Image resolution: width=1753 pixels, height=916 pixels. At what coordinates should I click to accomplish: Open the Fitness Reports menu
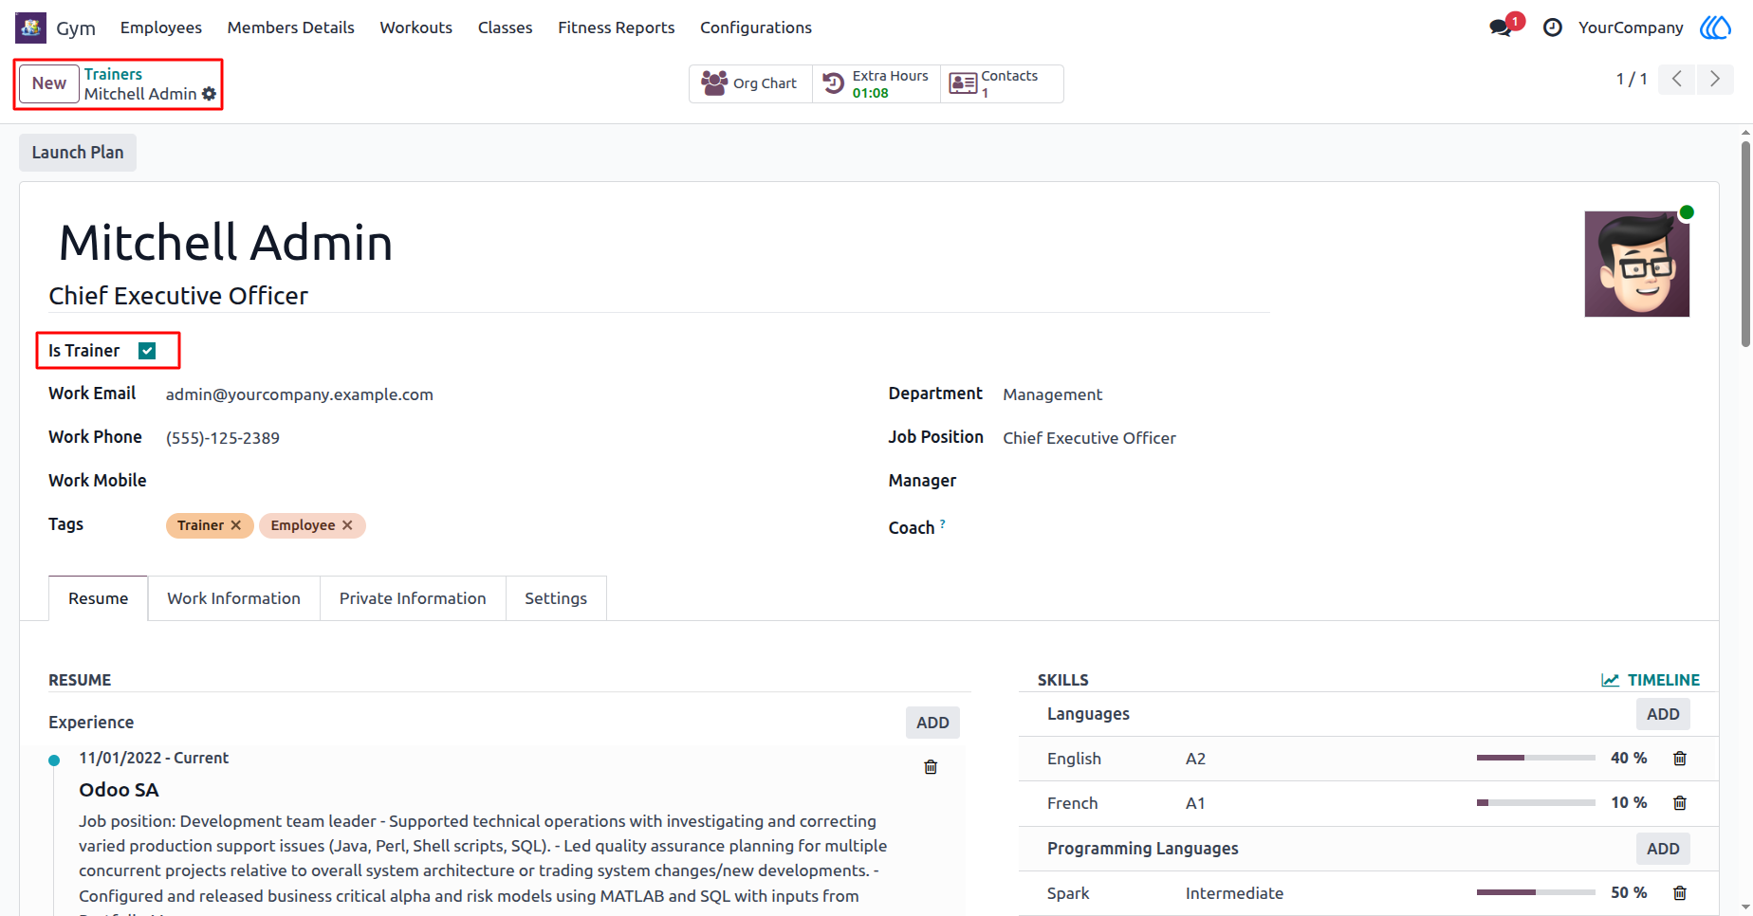tap(617, 27)
